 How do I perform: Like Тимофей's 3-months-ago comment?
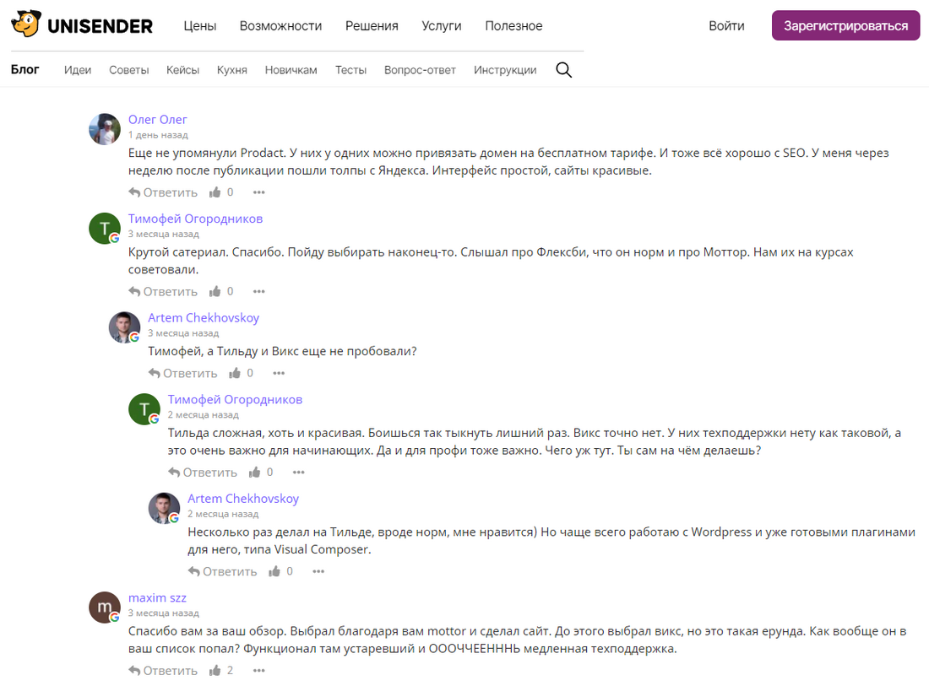[x=215, y=291]
